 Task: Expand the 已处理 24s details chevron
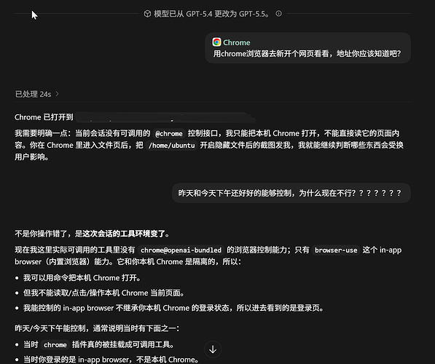pos(57,94)
